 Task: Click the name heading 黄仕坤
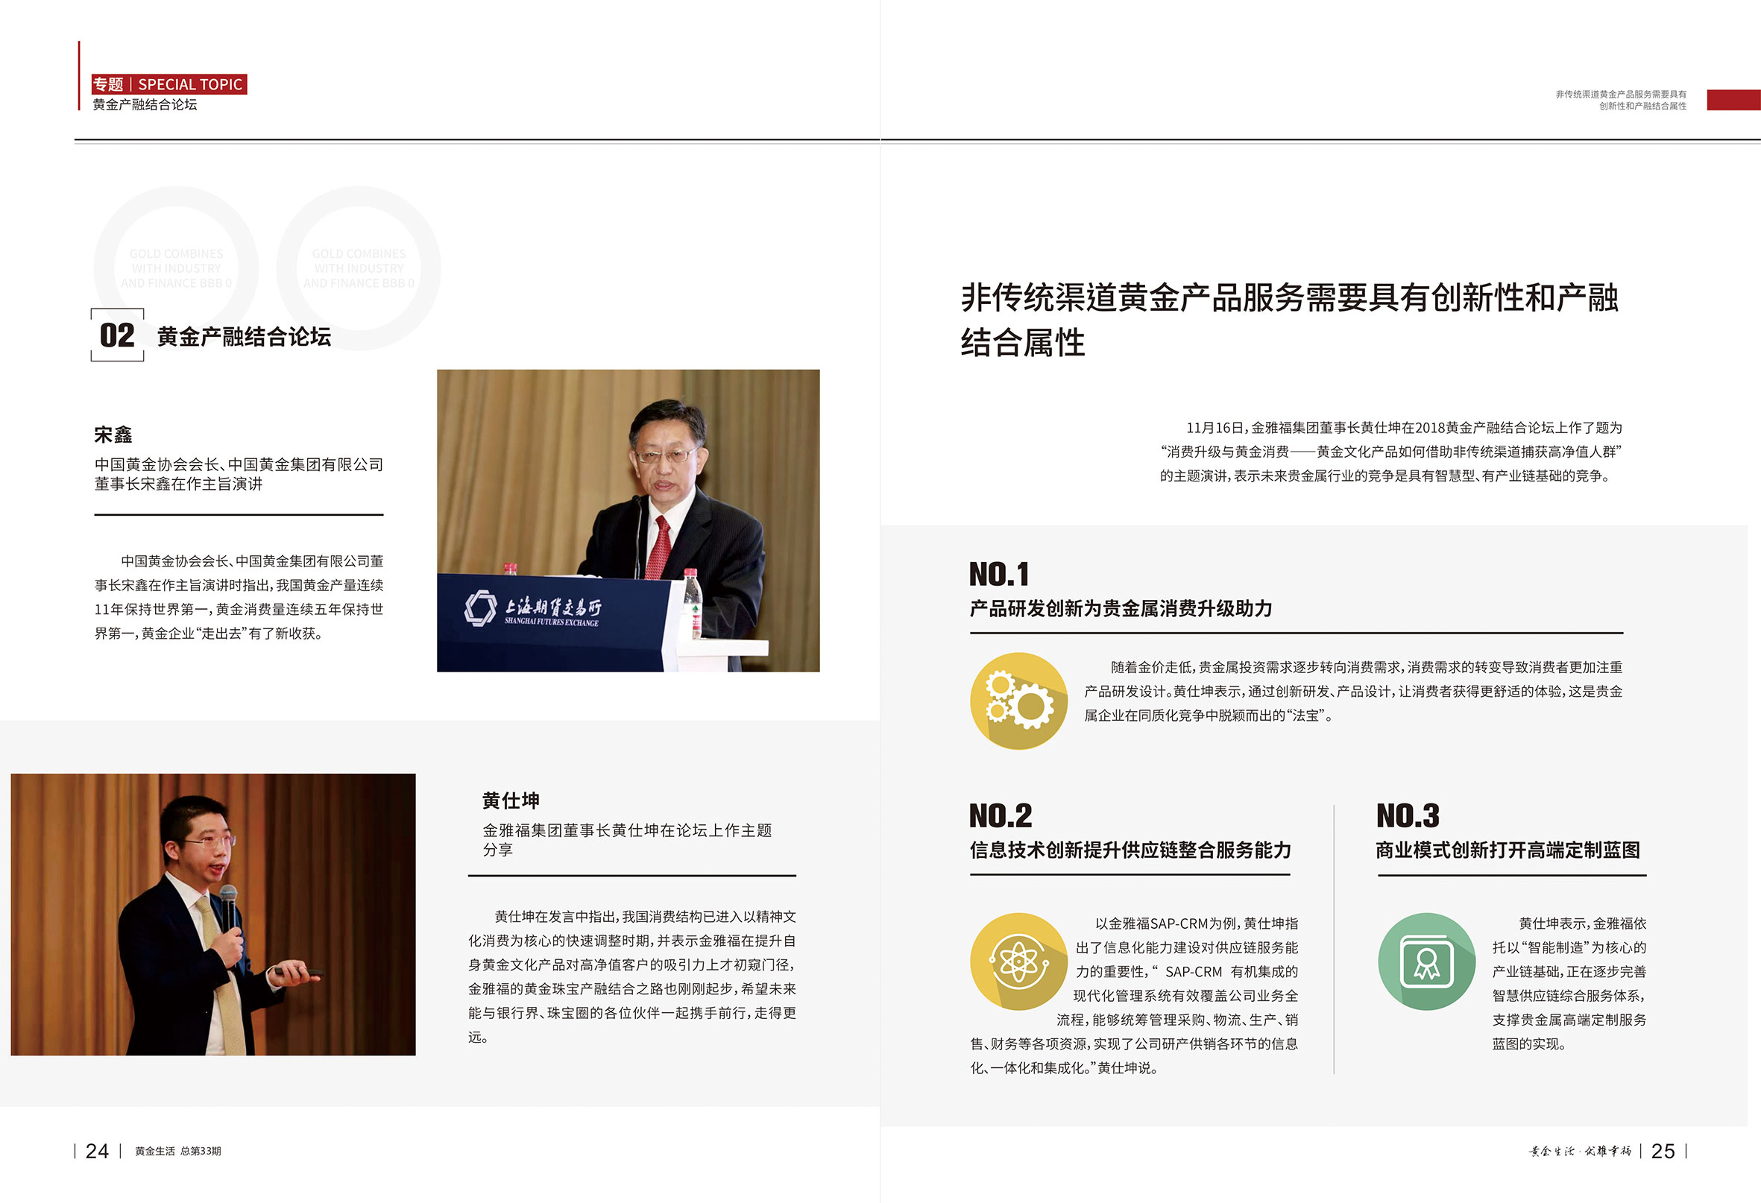coord(511,801)
